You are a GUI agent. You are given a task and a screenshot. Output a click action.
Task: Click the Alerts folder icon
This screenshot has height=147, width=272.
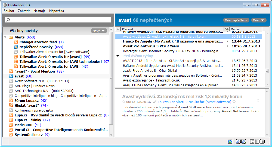[x=11, y=37]
